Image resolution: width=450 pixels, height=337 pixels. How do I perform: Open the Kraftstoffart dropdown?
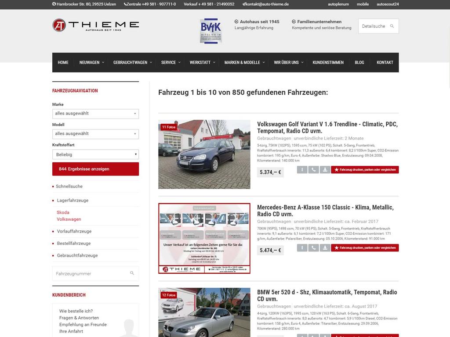click(95, 154)
